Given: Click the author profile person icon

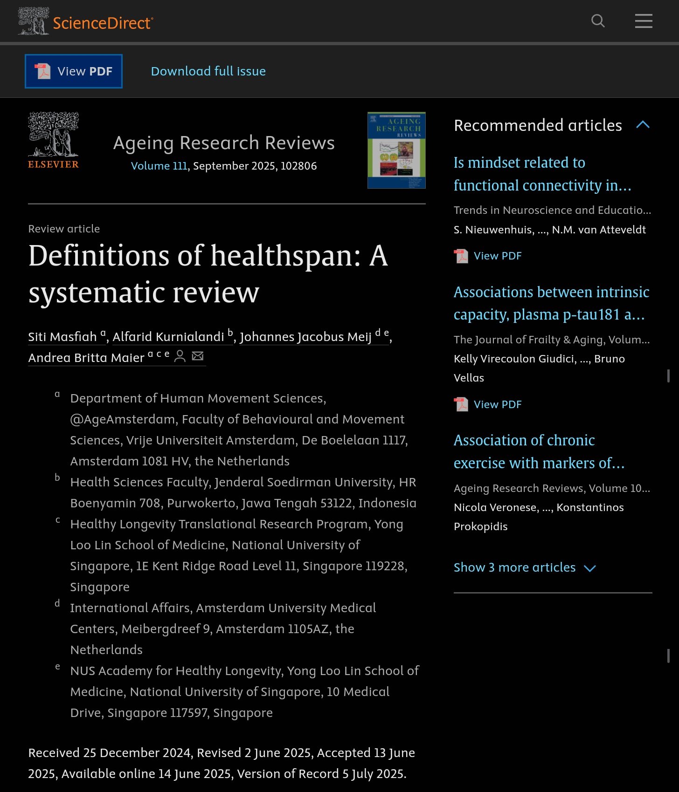Looking at the screenshot, I should [x=180, y=356].
